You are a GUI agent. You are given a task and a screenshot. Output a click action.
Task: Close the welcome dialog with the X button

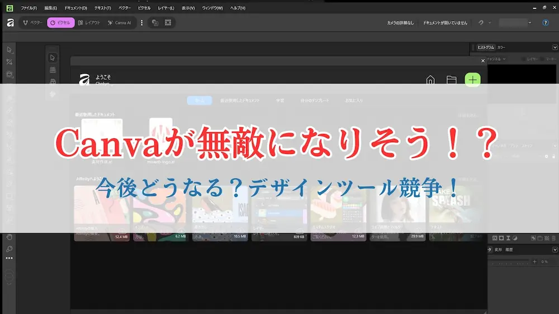pos(483,60)
